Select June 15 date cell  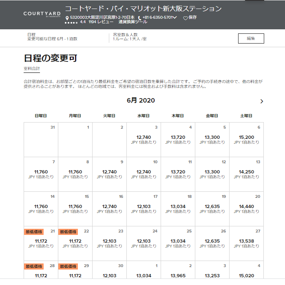click(75, 209)
